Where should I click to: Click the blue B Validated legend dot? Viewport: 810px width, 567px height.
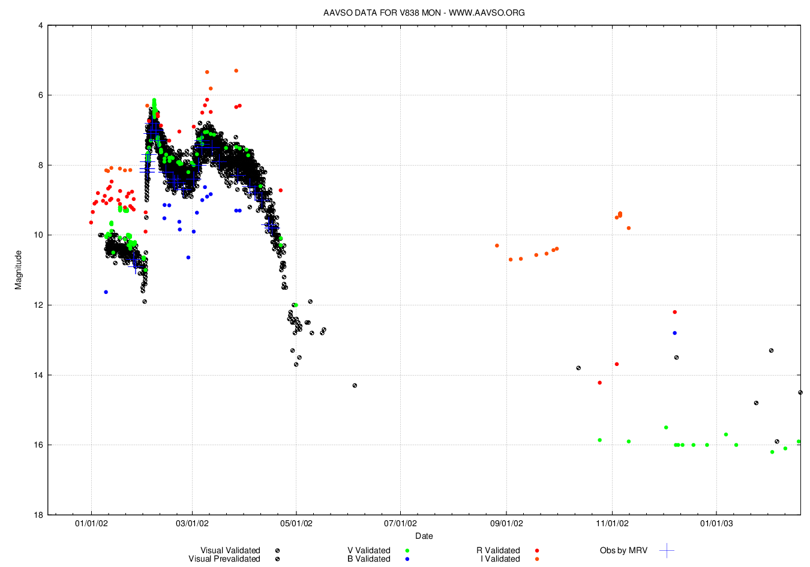tap(407, 559)
